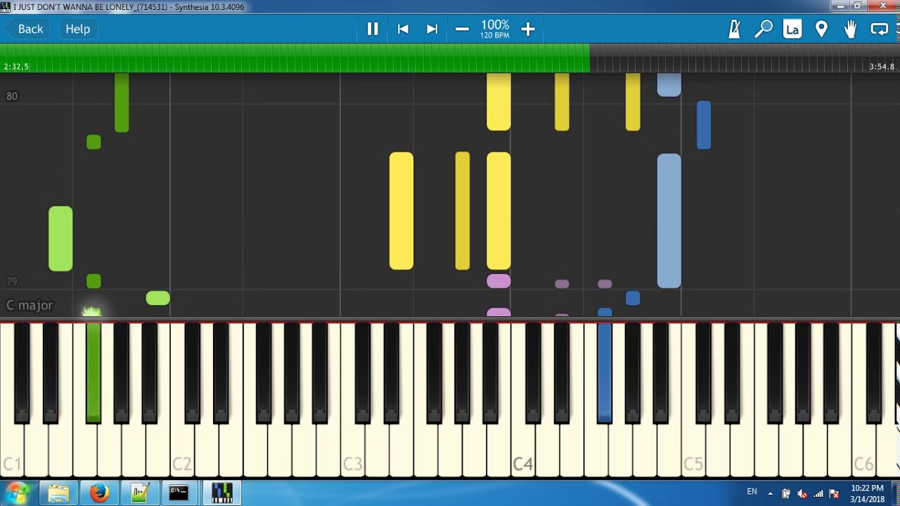Toggle the loop playback icon
The width and height of the screenshot is (900, 506).
(879, 29)
